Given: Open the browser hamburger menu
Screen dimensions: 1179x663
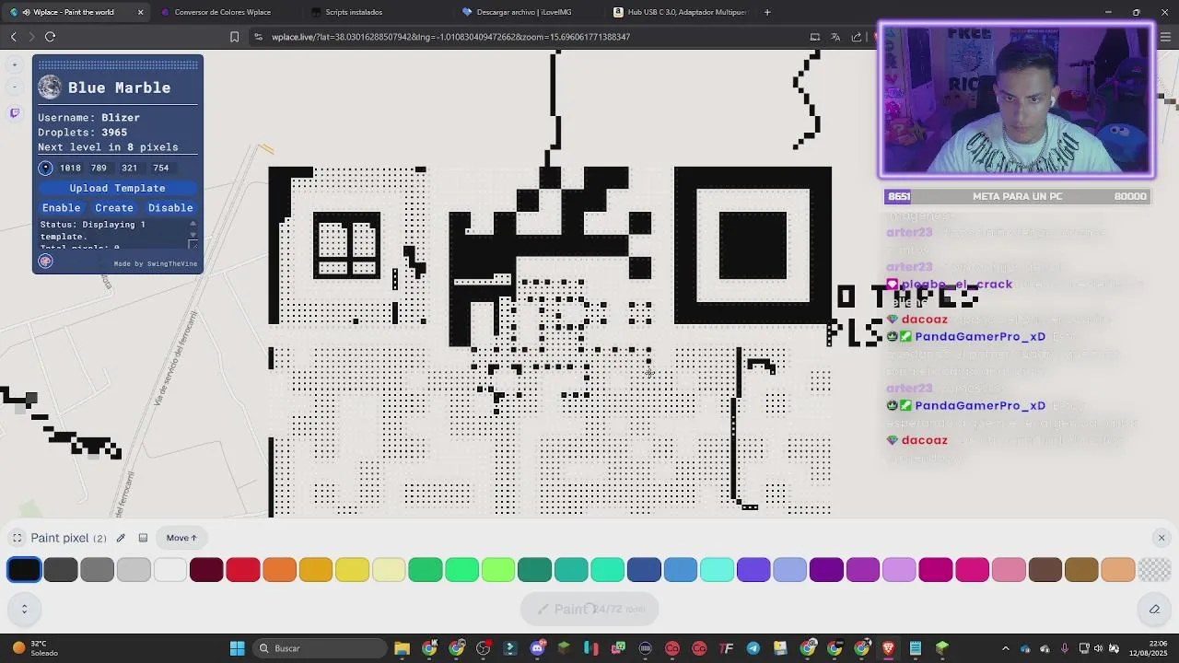Looking at the screenshot, I should coord(1165,37).
